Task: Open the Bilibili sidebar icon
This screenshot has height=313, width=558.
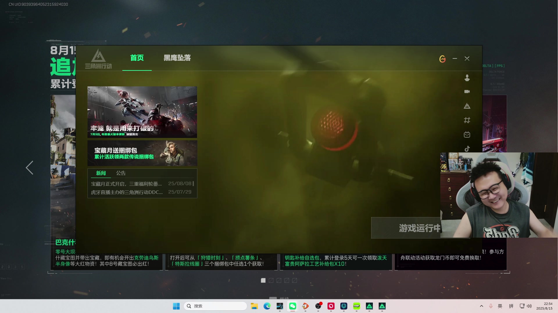Action: (x=467, y=134)
